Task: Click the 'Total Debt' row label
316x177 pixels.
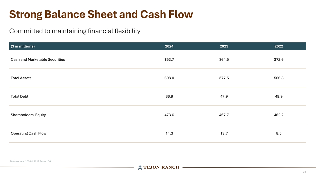Action: coord(19,96)
